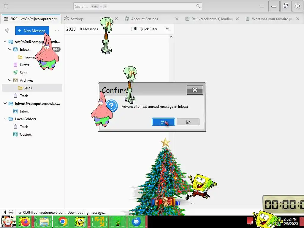Switch to the 2023 - vm0b0t mail tab
This screenshot has height=228, width=304.
pyautogui.click(x=31, y=19)
